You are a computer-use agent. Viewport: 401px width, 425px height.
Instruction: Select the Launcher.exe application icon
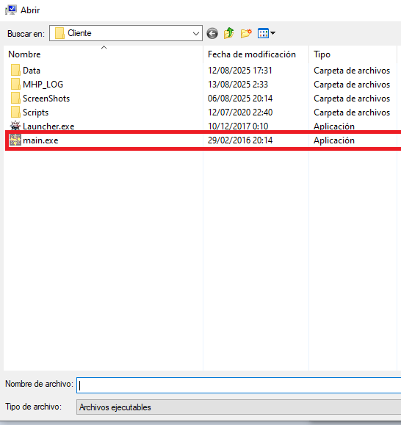(15, 126)
